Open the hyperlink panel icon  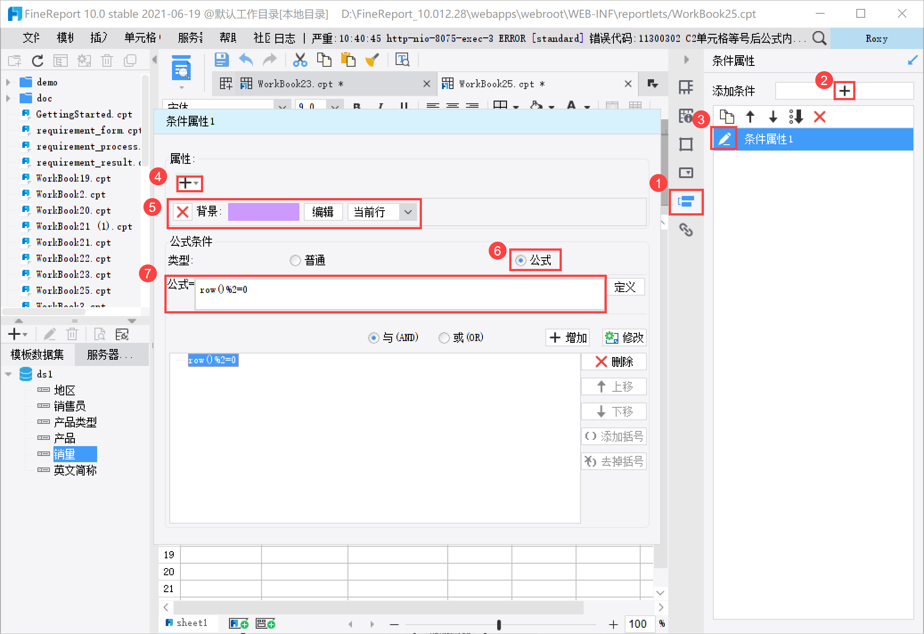click(x=686, y=230)
